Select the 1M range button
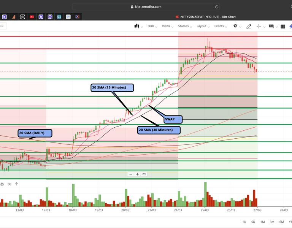292x228 pixels. [263, 222]
